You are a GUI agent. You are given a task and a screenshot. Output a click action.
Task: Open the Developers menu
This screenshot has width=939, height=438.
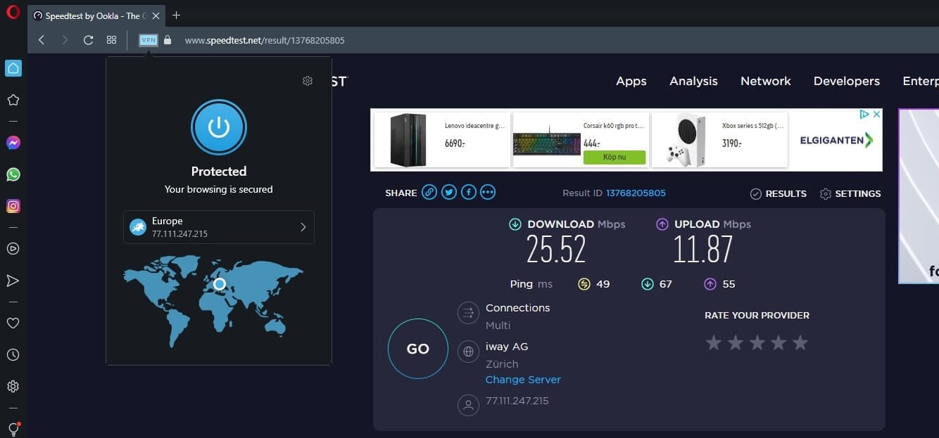pyautogui.click(x=847, y=82)
